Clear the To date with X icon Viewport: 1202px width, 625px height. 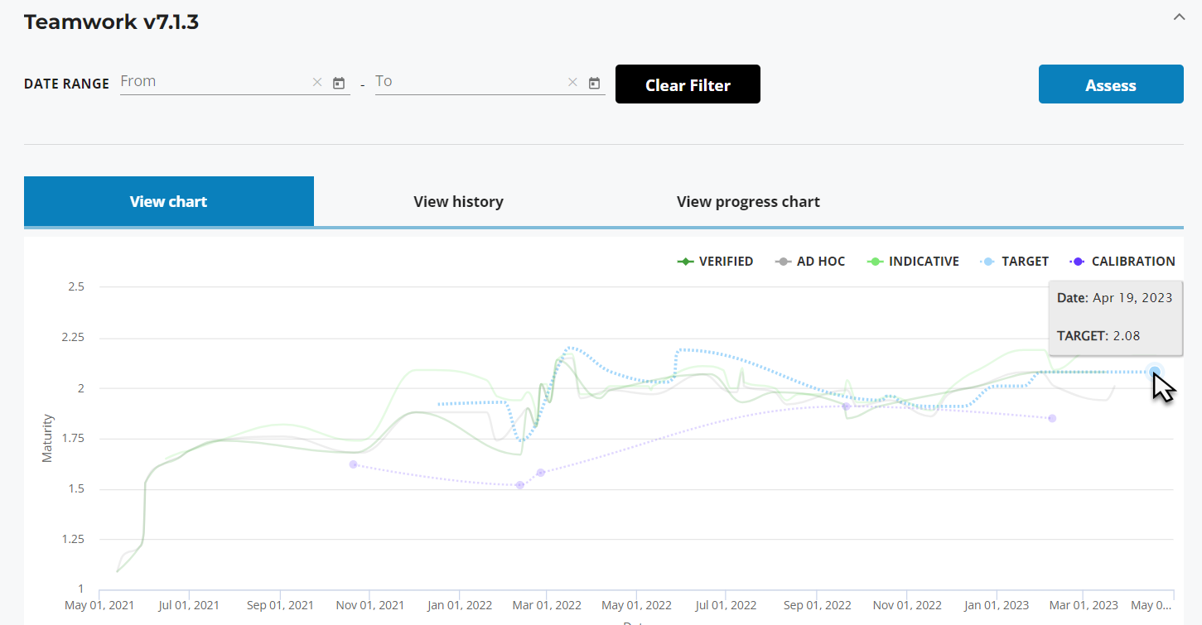point(572,83)
